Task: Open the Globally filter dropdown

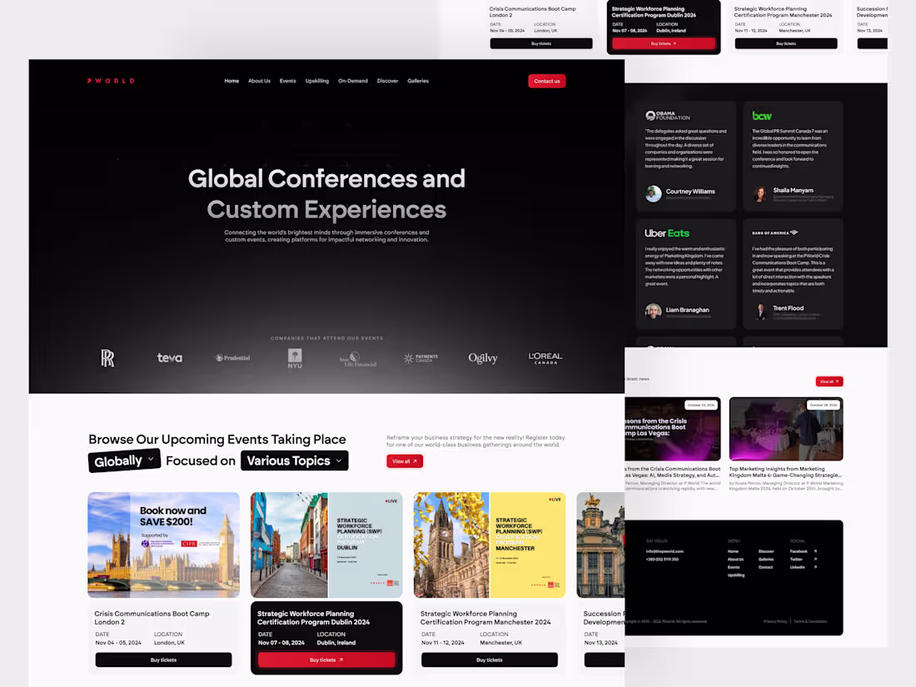Action: [x=123, y=460]
